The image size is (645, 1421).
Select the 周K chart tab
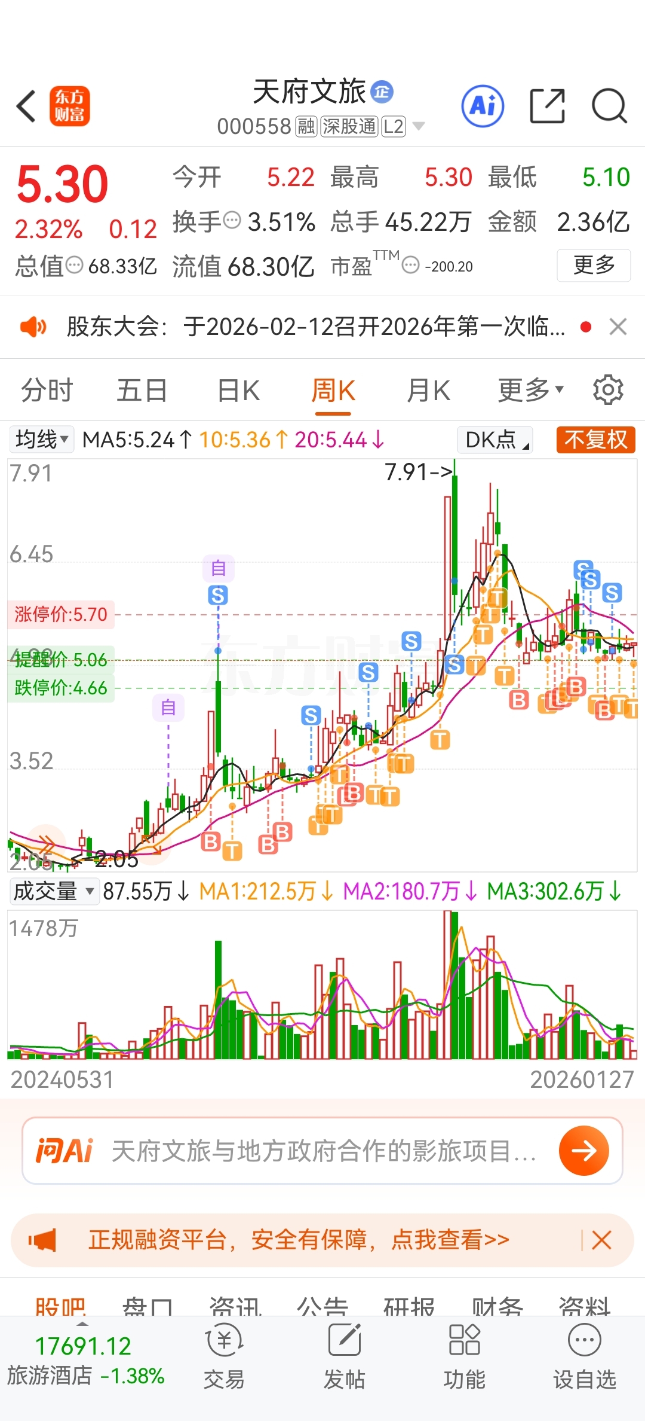(333, 392)
